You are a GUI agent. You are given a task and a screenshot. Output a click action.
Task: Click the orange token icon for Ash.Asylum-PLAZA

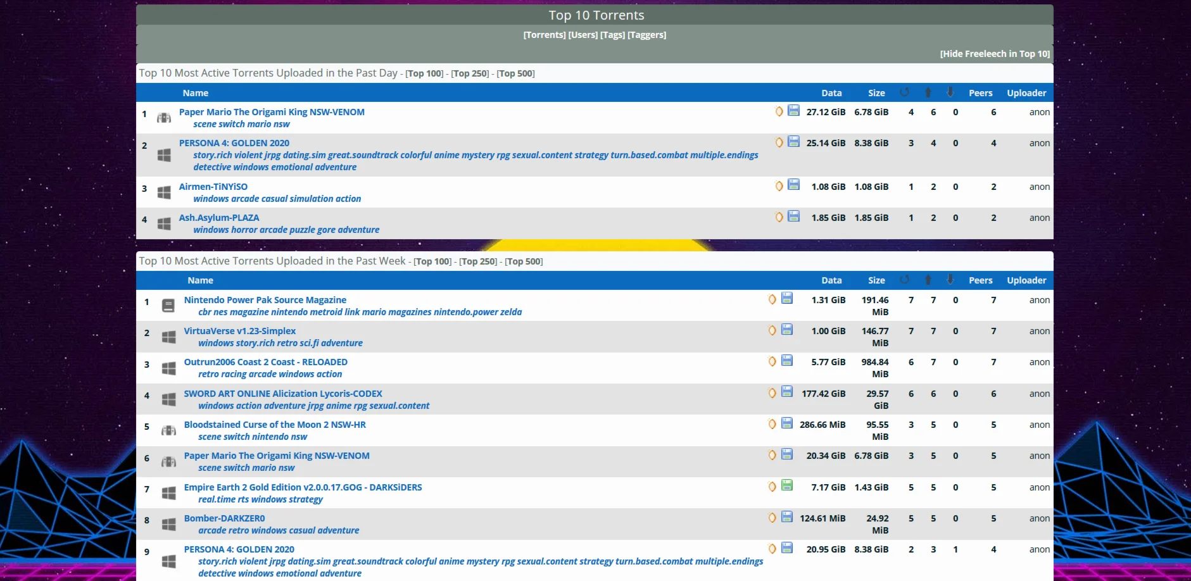pyautogui.click(x=779, y=217)
